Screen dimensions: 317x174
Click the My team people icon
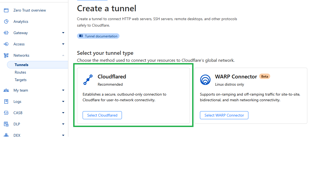pos(6,90)
